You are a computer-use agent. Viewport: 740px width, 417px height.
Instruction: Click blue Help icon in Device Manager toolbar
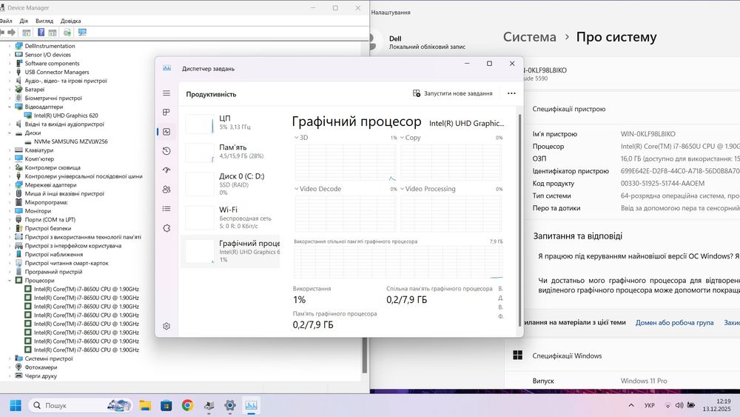(x=41, y=32)
